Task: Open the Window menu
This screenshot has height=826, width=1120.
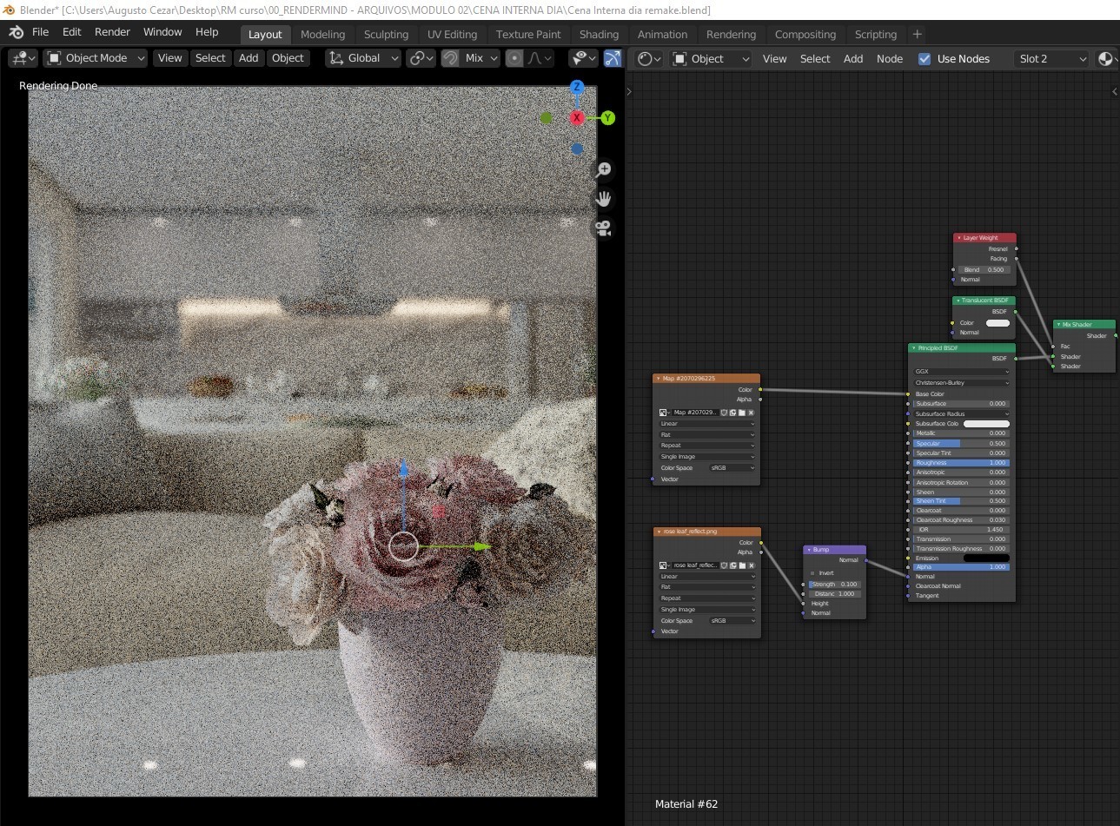Action: point(162,32)
